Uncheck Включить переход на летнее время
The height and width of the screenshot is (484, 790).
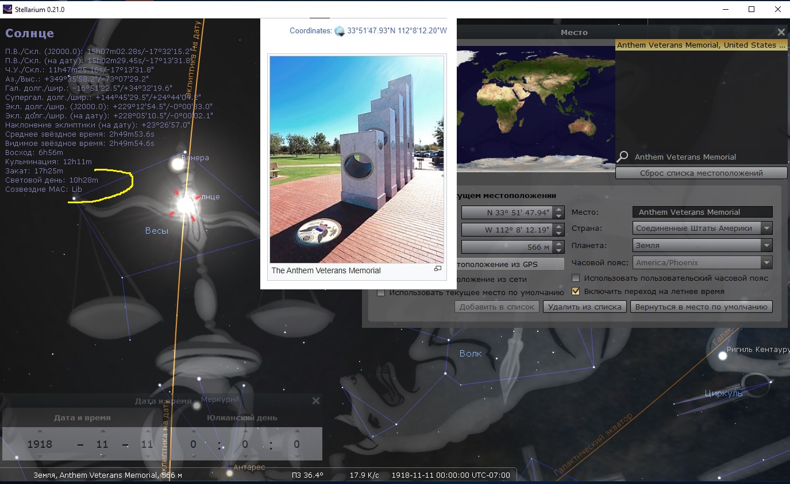pyautogui.click(x=576, y=291)
